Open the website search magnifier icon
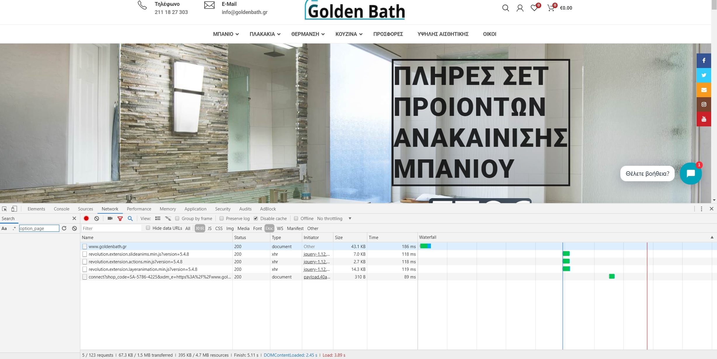This screenshot has height=359, width=717. coord(505,8)
